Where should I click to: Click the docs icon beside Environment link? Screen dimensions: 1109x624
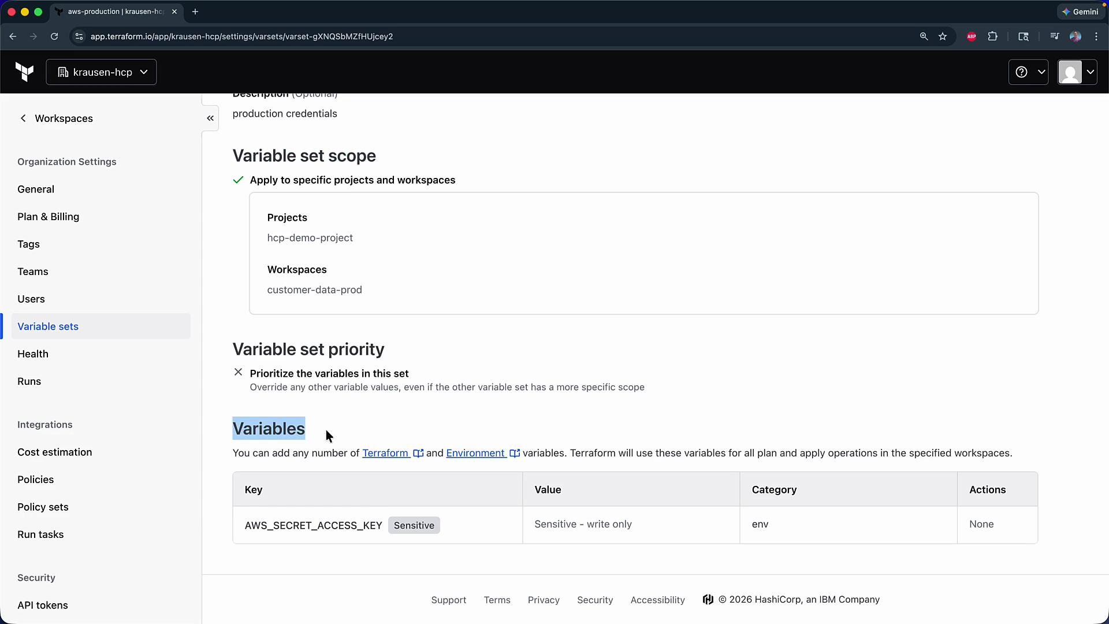coord(515,454)
